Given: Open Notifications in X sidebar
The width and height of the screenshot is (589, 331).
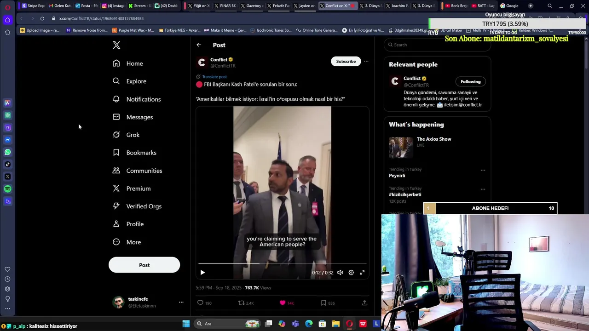Looking at the screenshot, I should point(137,99).
